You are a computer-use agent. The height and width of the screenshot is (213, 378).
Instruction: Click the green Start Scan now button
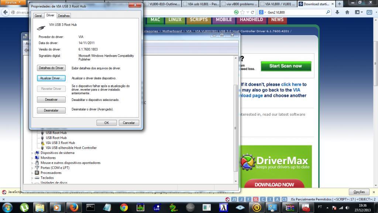286,66
